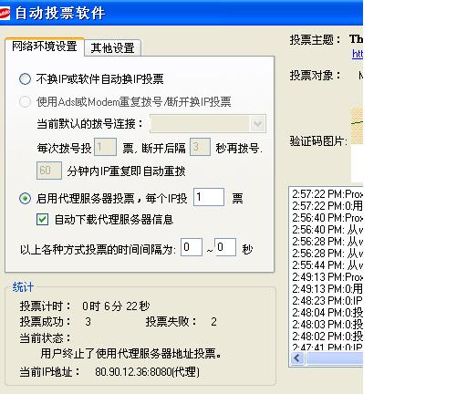This screenshot has height=394, width=467.
Task: Click the 每个IP投 votes input field
Action: coord(209,197)
